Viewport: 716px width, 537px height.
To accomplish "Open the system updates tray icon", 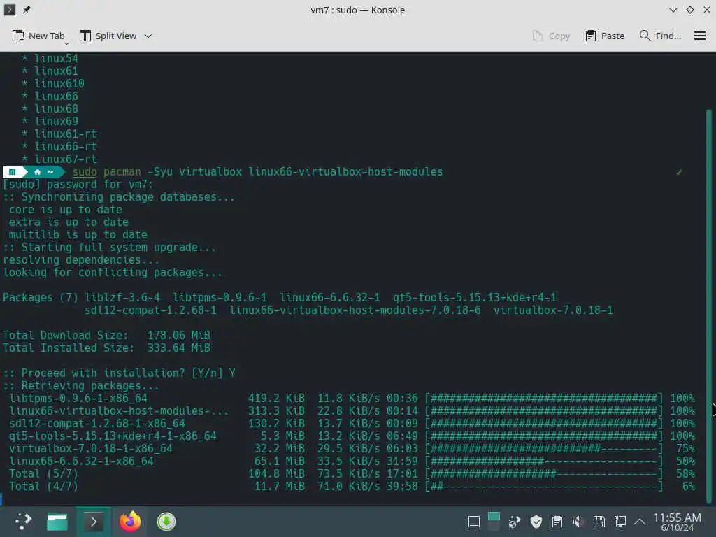I will (x=515, y=522).
